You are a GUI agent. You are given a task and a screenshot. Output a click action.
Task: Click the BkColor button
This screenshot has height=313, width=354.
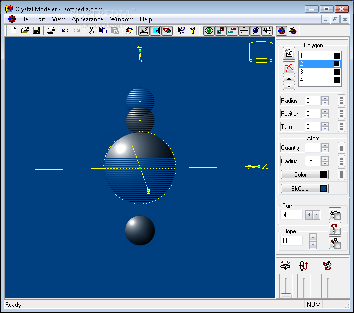click(305, 188)
